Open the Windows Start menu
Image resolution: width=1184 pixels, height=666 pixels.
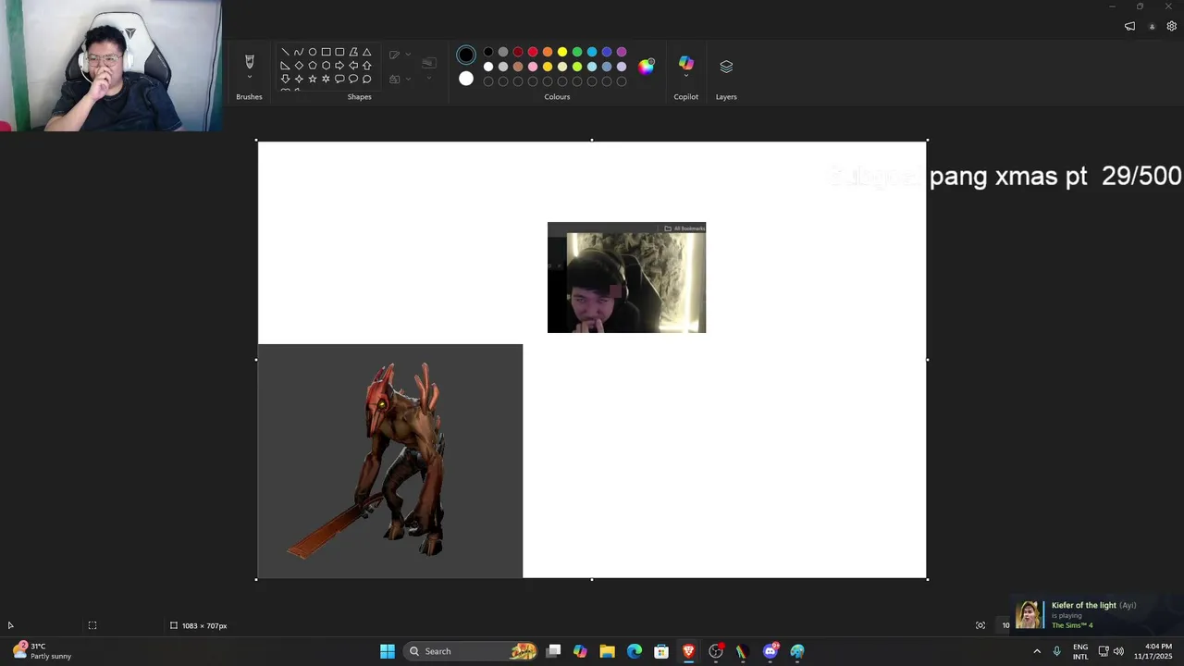(x=388, y=651)
